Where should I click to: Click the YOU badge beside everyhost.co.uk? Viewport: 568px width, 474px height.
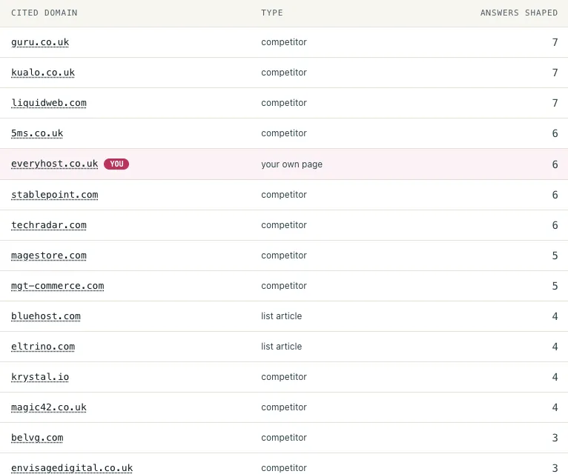116,164
